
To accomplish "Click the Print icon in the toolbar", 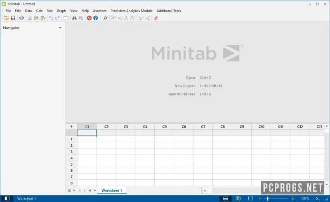I will (21, 18).
